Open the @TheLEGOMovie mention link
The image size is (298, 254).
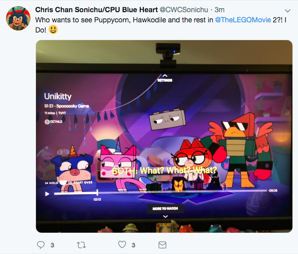pos(243,20)
